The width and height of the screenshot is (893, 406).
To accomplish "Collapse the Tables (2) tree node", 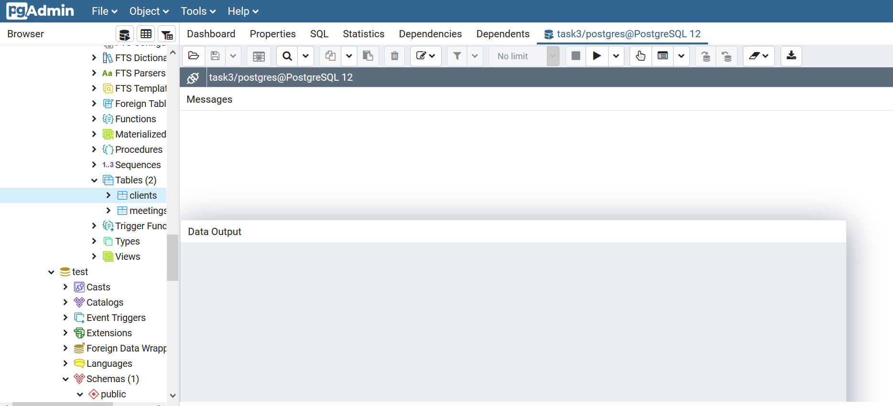I will click(94, 180).
